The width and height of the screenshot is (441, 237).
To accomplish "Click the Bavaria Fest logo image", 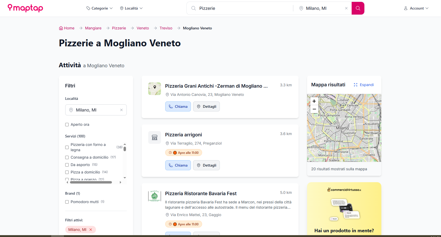I will [154, 196].
